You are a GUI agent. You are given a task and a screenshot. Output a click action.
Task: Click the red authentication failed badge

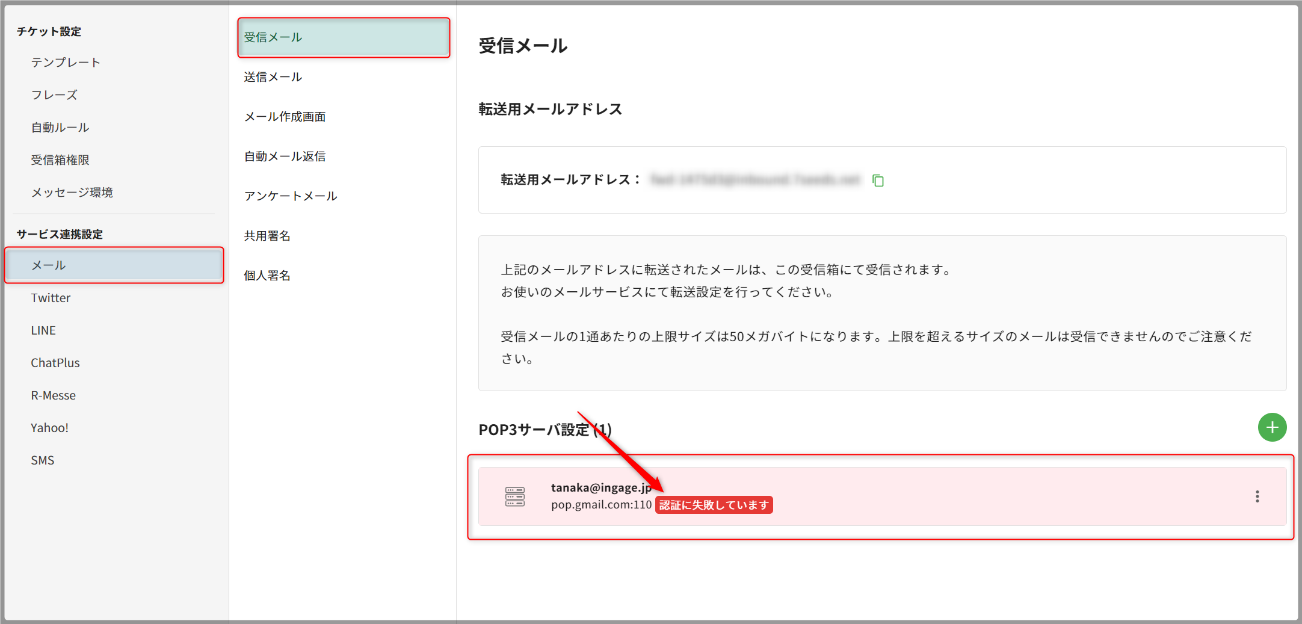point(714,505)
